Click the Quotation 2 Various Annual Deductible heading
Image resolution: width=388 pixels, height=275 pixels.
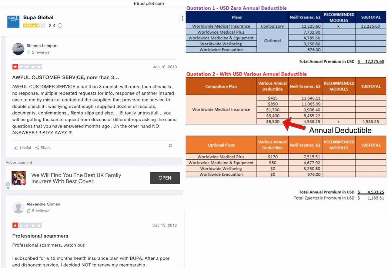[x=246, y=74]
